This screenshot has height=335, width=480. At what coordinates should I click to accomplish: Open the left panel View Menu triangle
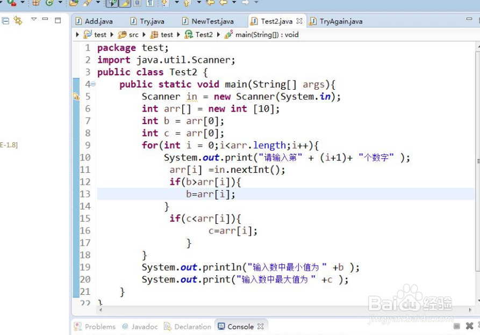click(34, 19)
